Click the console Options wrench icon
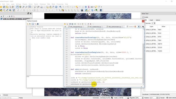The width and height of the screenshot is (176, 99). pos(35,24)
